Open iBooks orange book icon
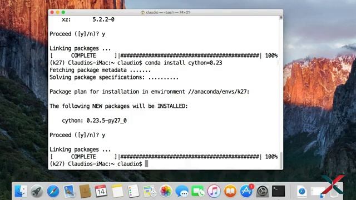The image size is (356, 200). [x=230, y=191]
